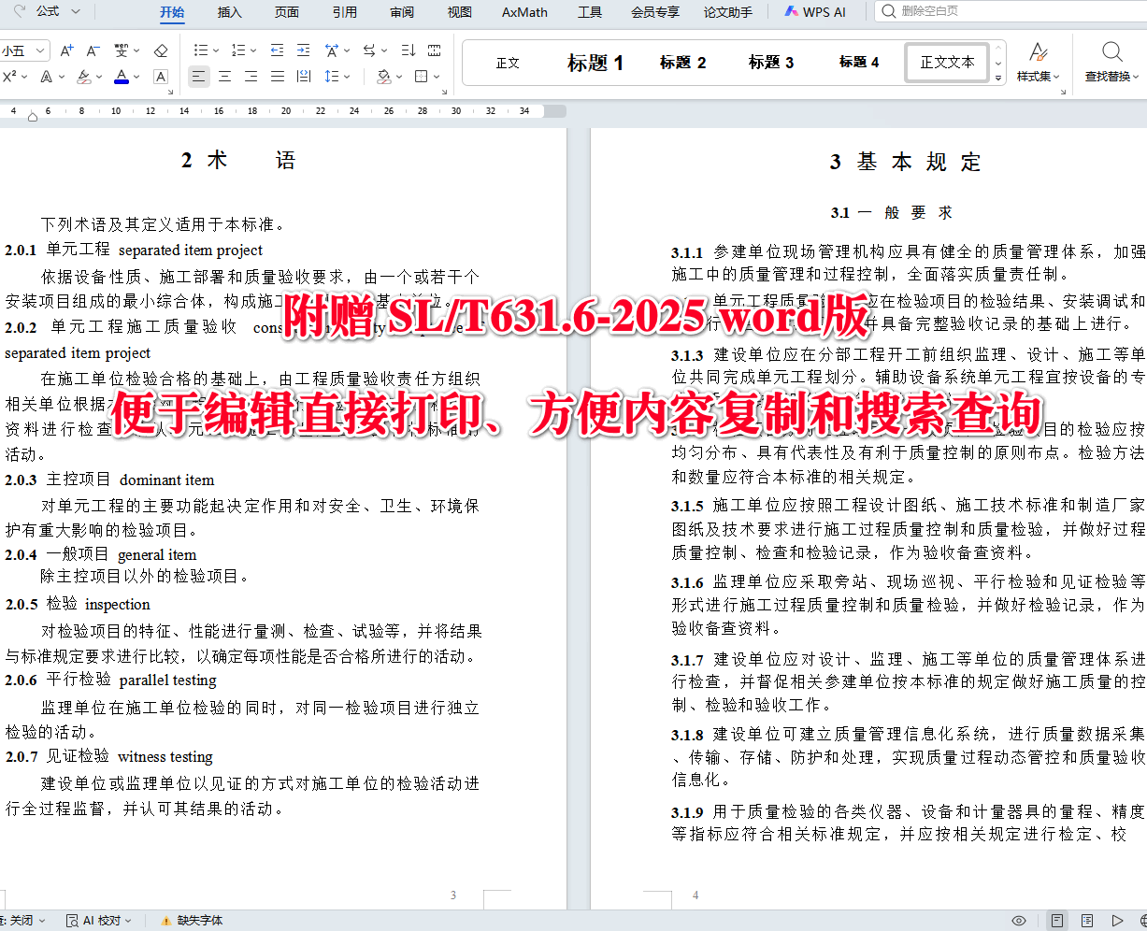
Task: Open the 页面 ribbon tab
Action: (287, 12)
